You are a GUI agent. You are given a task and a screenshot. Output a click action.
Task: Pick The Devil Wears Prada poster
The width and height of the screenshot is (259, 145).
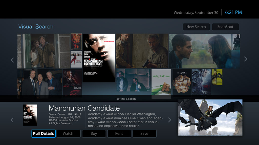point(76,59)
